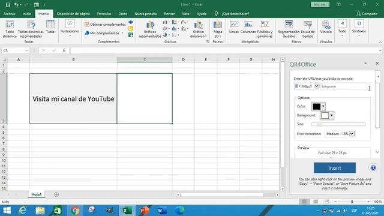Insert a Columnas sparkline
The width and height of the screenshot is (384, 216).
tap(248, 27)
